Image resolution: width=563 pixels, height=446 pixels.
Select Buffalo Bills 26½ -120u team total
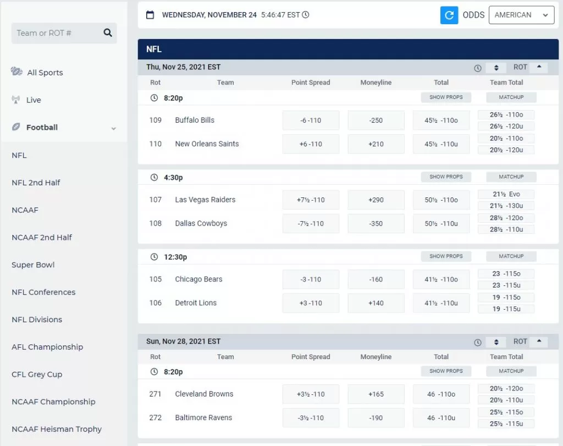506,126
